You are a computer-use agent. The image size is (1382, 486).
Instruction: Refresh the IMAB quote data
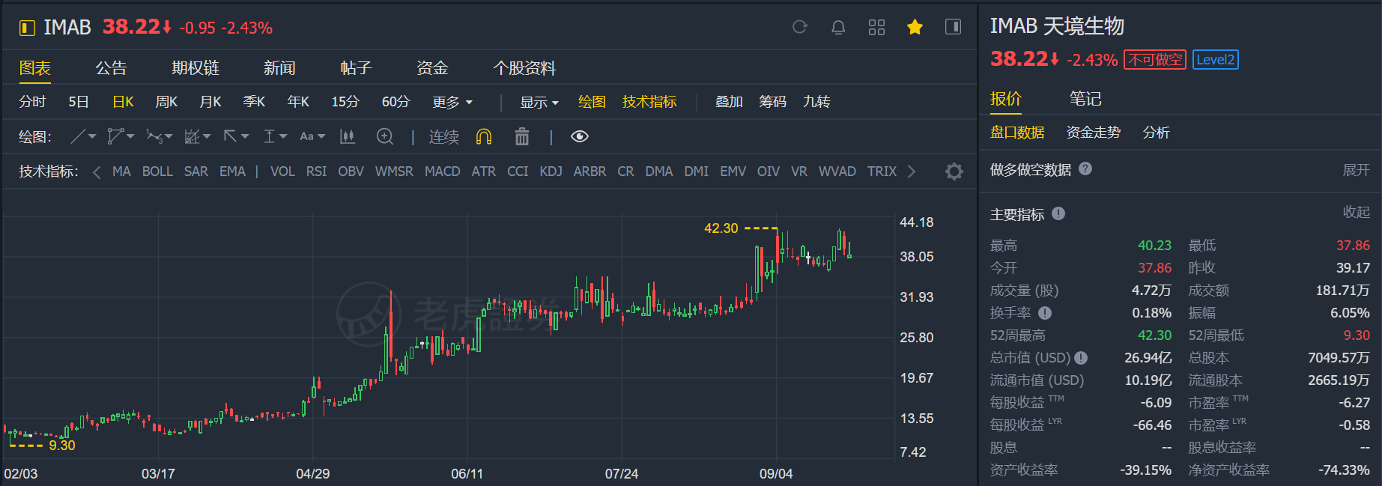pos(800,27)
